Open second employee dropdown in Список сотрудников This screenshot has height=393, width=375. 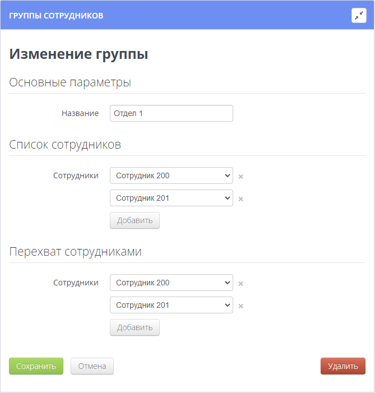[x=171, y=198]
